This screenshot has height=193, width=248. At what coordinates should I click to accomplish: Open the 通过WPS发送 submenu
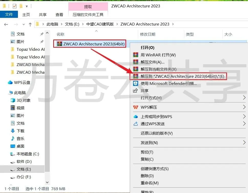pos(153,124)
